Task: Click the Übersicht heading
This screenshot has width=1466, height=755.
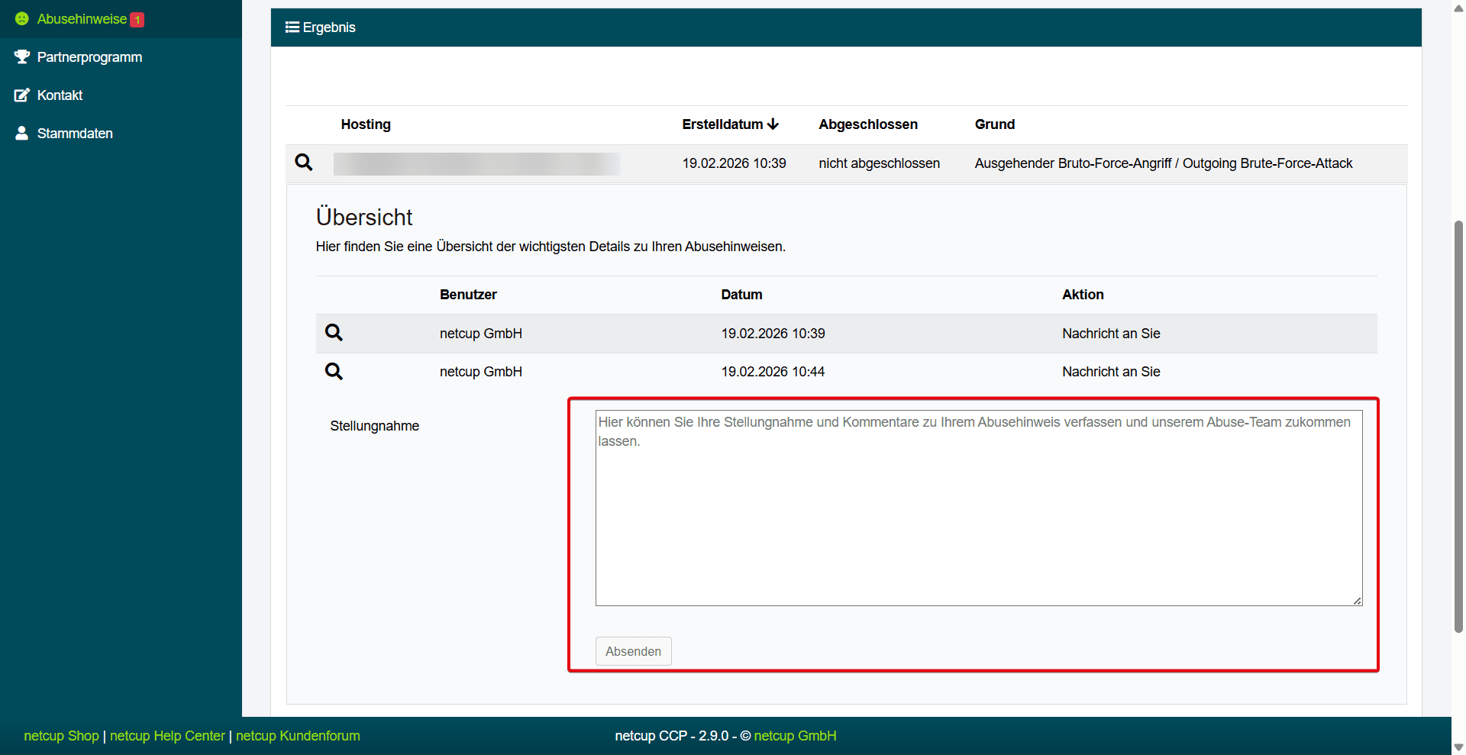Action: tap(364, 218)
